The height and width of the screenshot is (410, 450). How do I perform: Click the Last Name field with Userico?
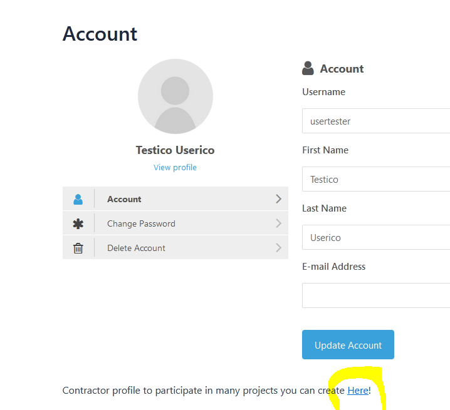[376, 237]
